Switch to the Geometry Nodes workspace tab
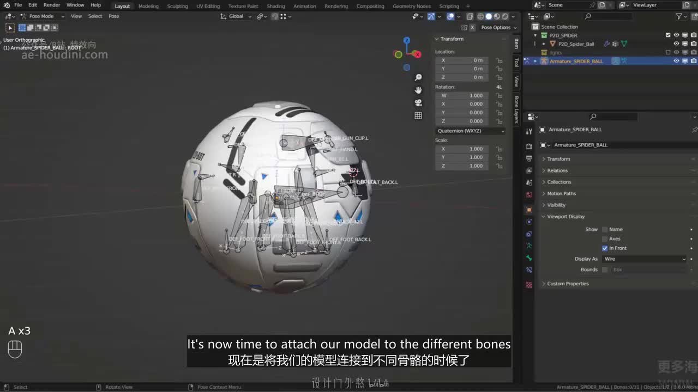This screenshot has height=392, width=698. pos(412,6)
